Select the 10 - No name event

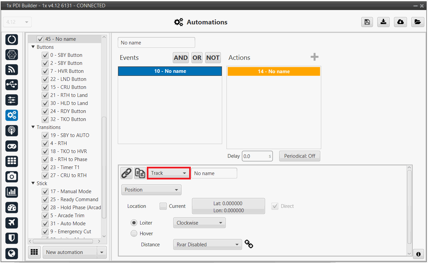[170, 71]
